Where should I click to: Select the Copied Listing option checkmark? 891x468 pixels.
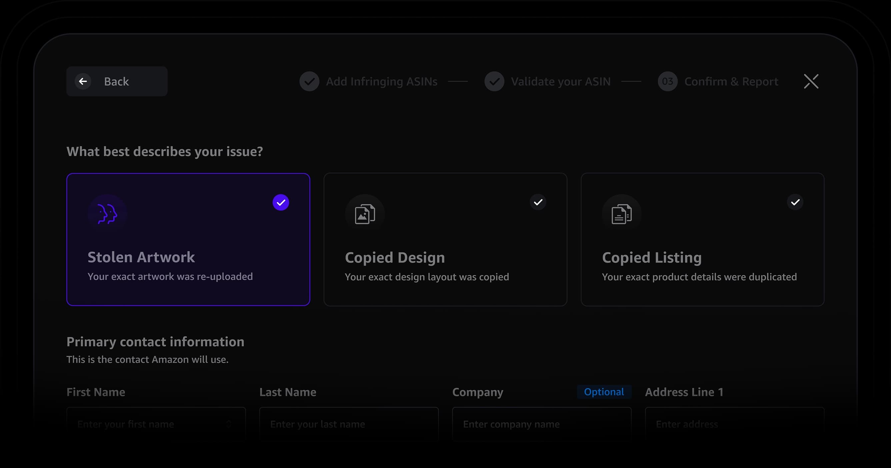tap(795, 202)
